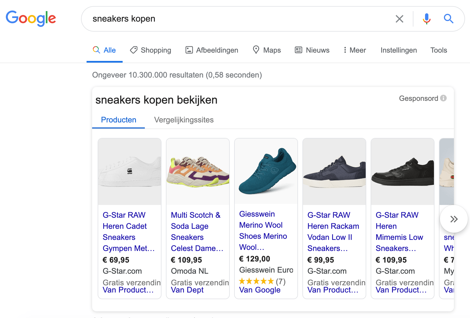Select the Alle results tab

[104, 50]
